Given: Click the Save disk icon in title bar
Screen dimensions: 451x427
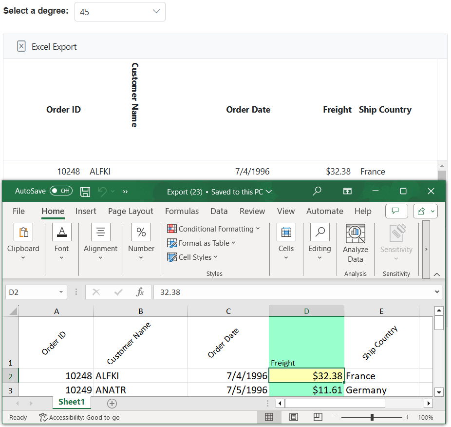Looking at the screenshot, I should [85, 192].
